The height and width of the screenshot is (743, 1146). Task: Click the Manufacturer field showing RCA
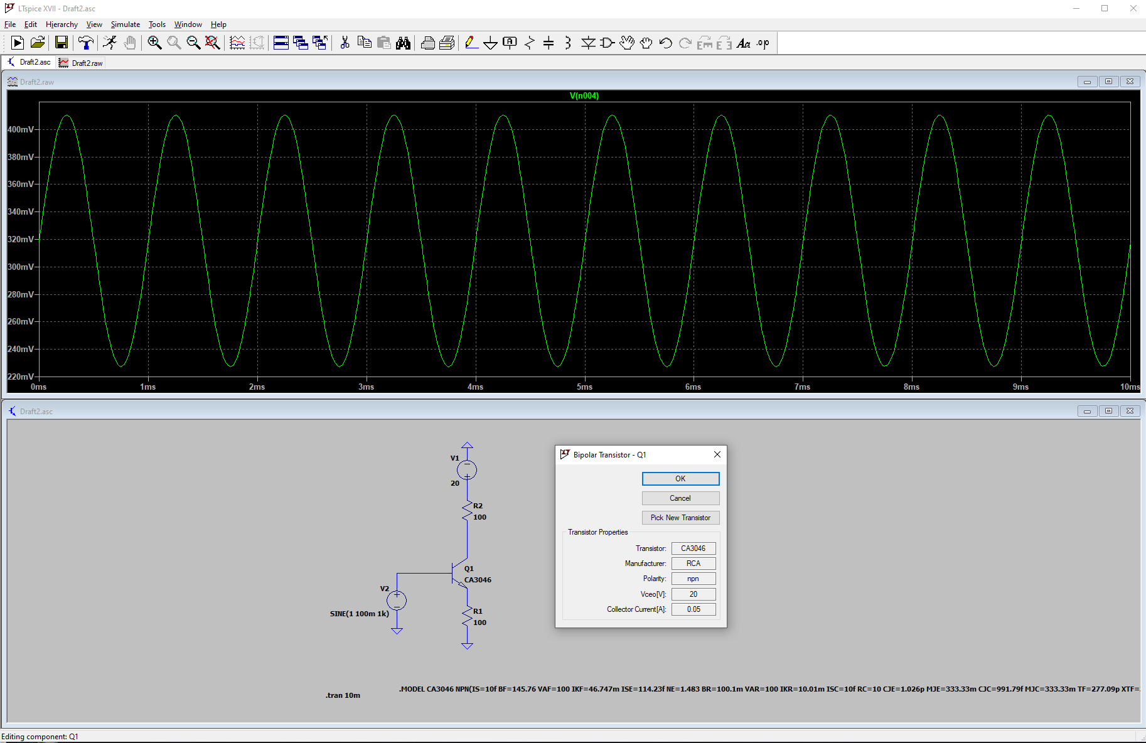693,564
